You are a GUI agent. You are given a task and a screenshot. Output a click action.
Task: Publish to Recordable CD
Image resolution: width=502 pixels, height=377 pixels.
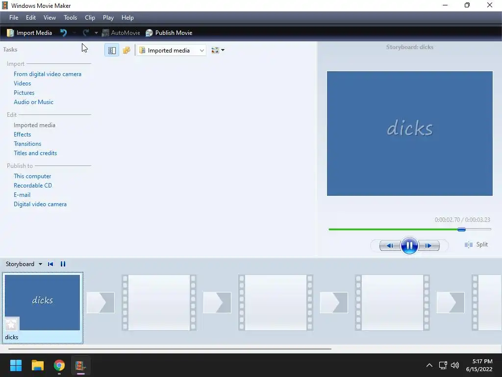tap(33, 185)
